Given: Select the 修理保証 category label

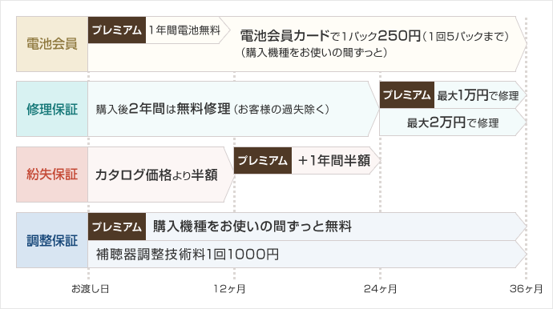Looking at the screenshot, I should tap(52, 109).
